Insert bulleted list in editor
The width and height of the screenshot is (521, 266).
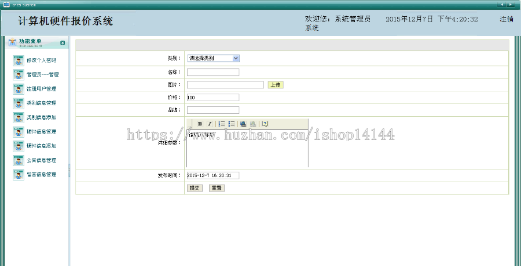(x=232, y=124)
